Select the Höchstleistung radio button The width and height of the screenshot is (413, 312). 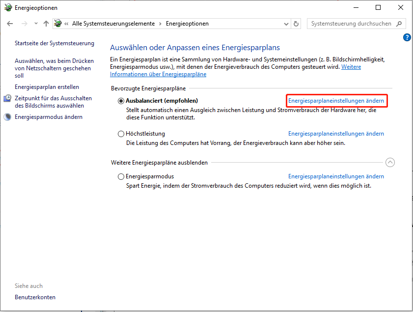(121, 134)
